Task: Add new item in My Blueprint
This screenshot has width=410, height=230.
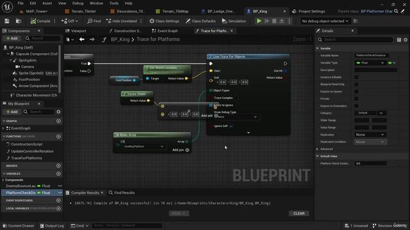Action: pyautogui.click(x=12, y=112)
